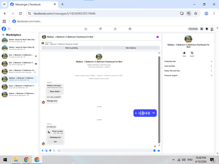Click the voice clip waveform
219x164 pixels.
pos(144,113)
